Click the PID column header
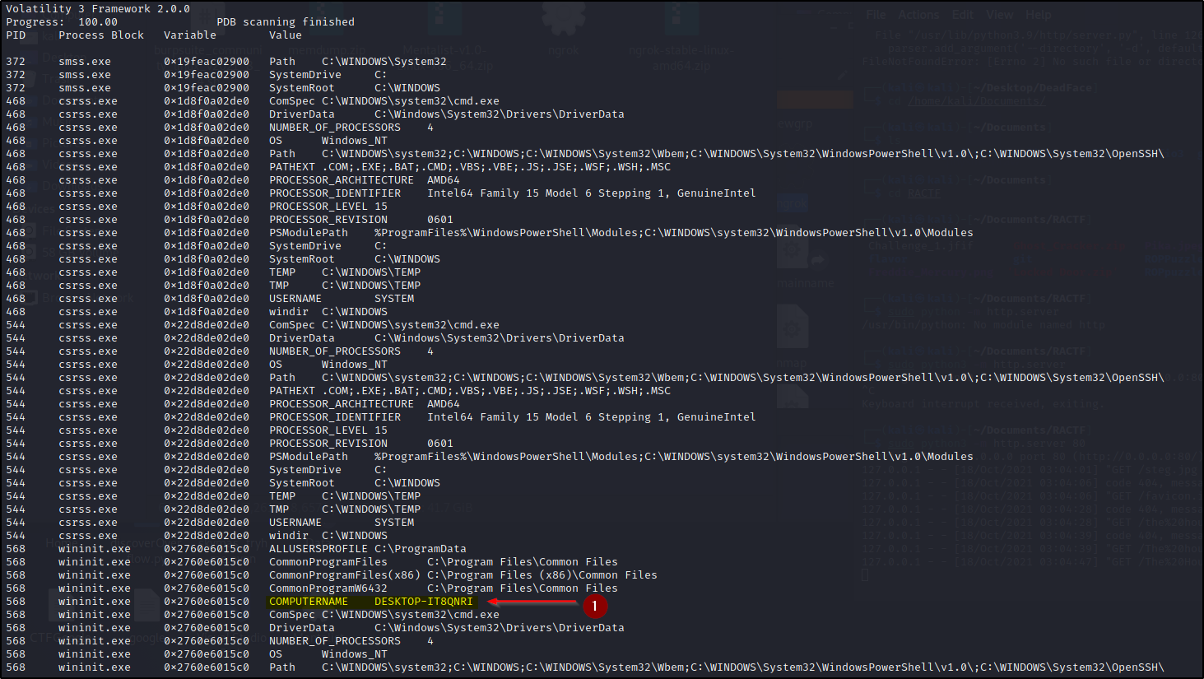Viewport: 1204px width, 679px height. pyautogui.click(x=16, y=35)
